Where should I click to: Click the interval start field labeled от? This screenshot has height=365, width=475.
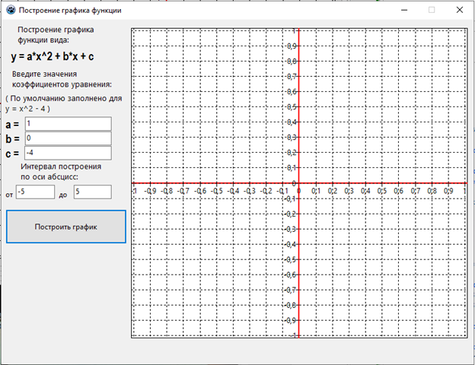pyautogui.click(x=35, y=192)
